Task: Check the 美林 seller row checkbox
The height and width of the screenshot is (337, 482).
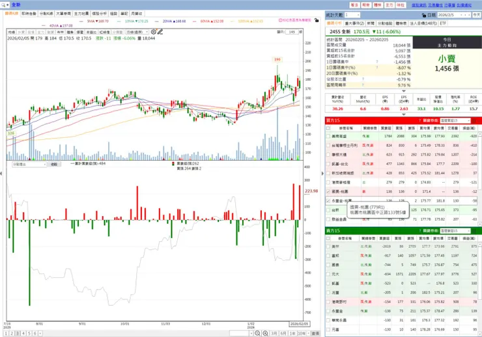Action: 328,246
